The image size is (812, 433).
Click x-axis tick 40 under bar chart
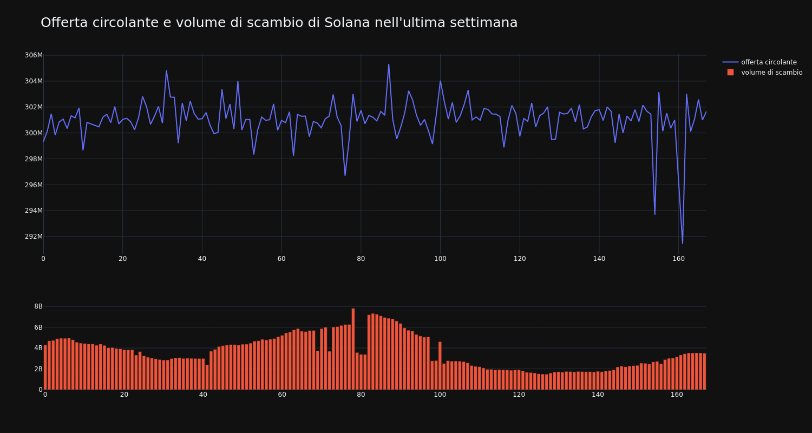(203, 395)
